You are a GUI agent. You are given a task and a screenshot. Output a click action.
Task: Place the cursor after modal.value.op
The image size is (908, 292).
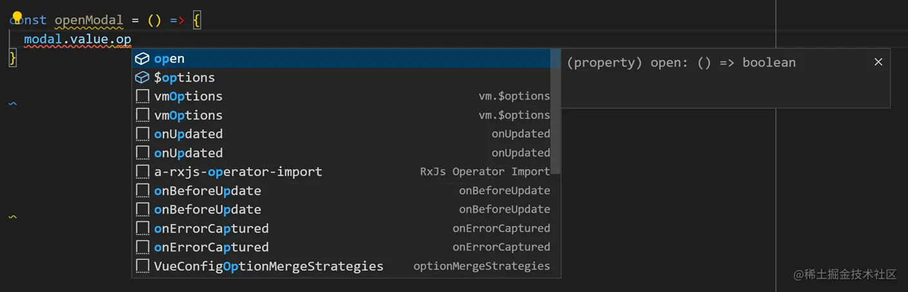tap(132, 39)
